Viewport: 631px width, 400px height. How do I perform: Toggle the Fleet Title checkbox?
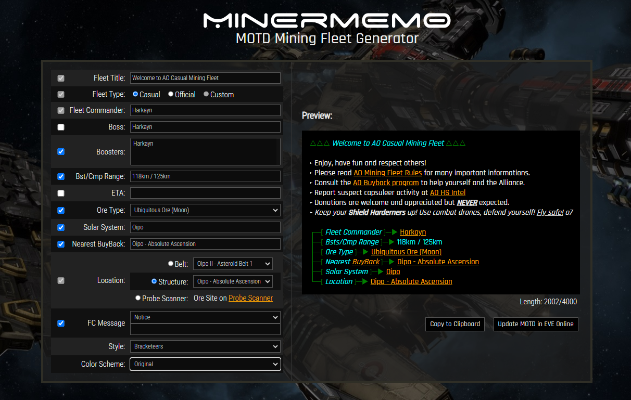(x=61, y=79)
